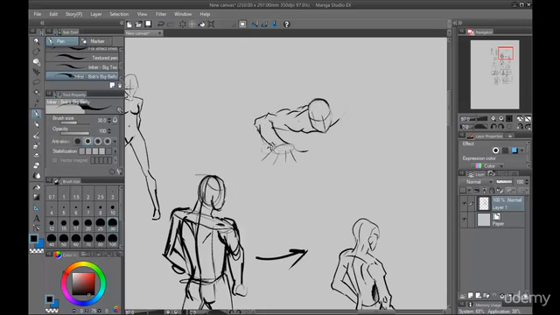Open the Filter menu
This screenshot has width=560, height=315.
click(161, 14)
